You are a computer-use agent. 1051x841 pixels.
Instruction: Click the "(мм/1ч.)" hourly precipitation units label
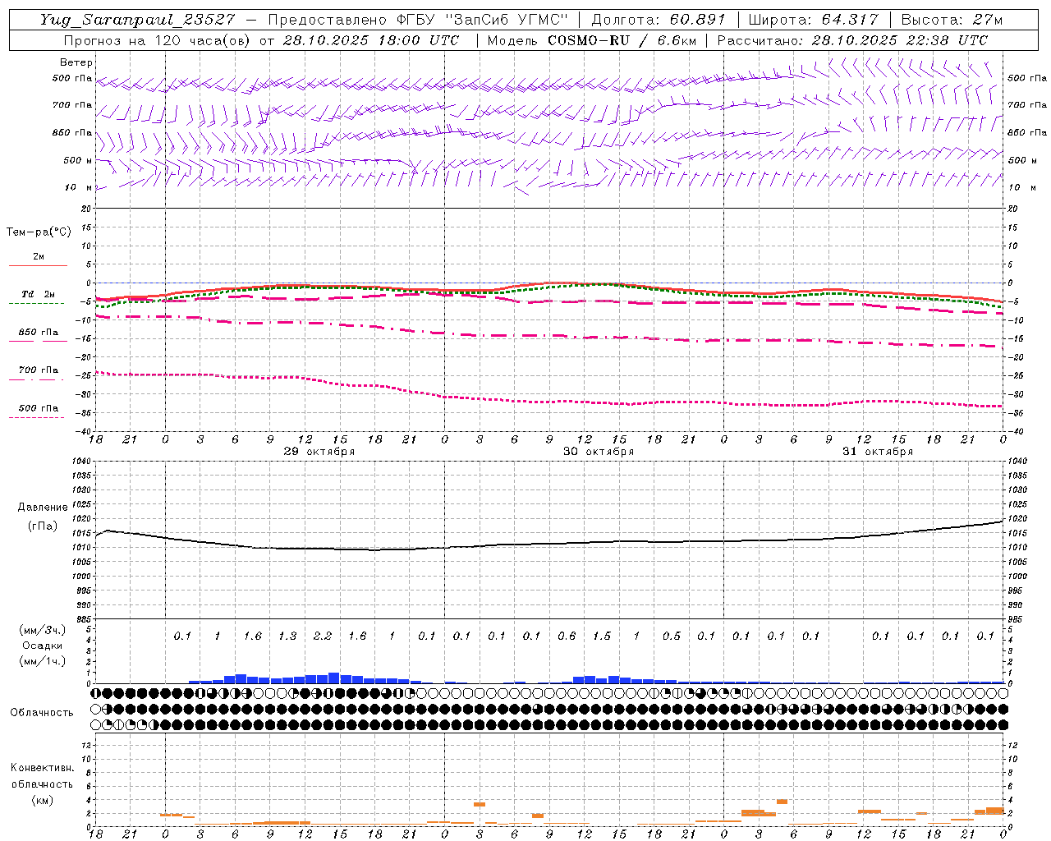pos(43,661)
